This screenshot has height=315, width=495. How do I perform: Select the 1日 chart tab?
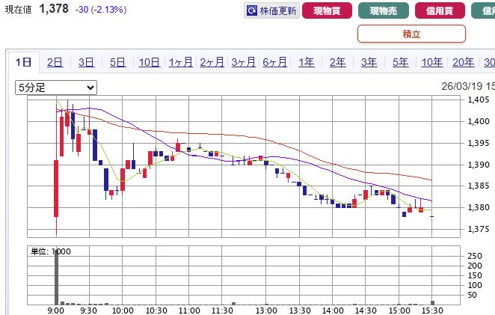click(23, 62)
